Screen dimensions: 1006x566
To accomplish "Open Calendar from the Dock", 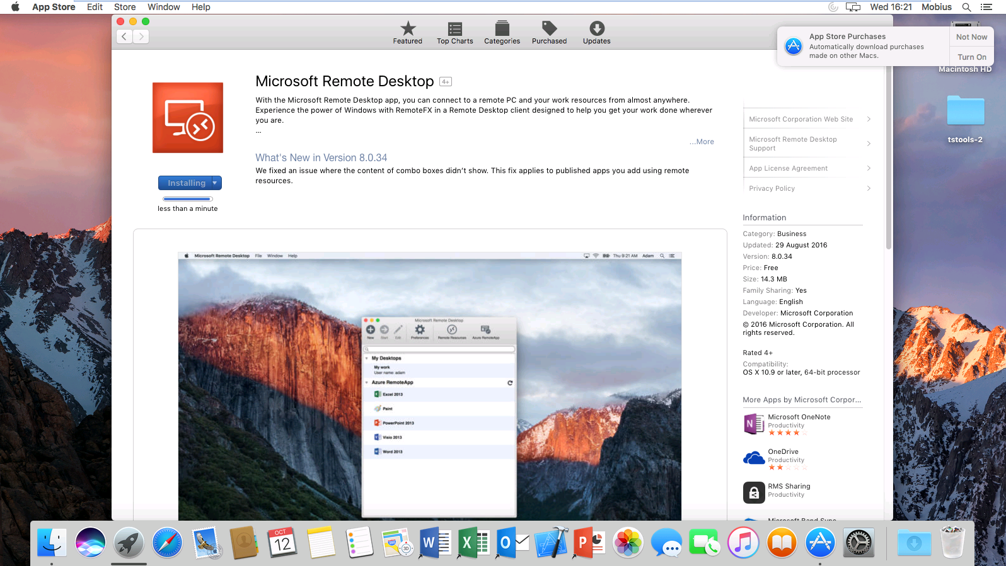I will [x=282, y=542].
